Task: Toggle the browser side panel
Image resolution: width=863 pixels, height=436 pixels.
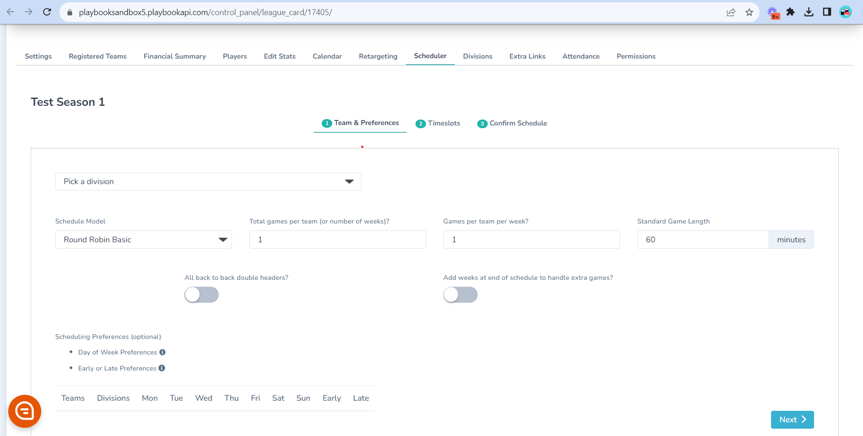Action: pyautogui.click(x=827, y=12)
